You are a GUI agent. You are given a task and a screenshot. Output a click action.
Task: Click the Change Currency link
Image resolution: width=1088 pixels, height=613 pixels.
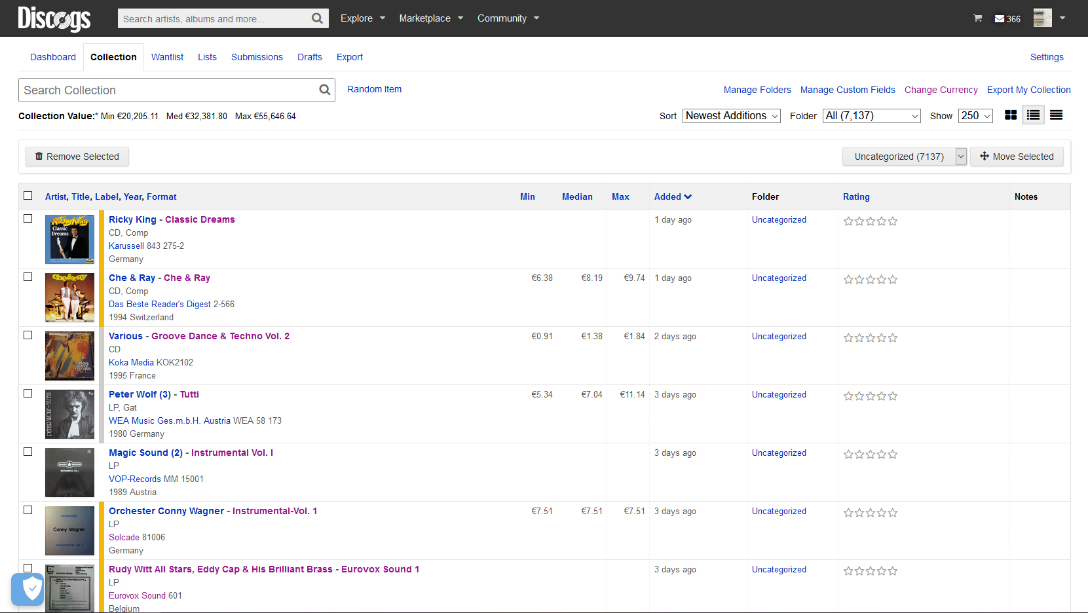point(941,90)
